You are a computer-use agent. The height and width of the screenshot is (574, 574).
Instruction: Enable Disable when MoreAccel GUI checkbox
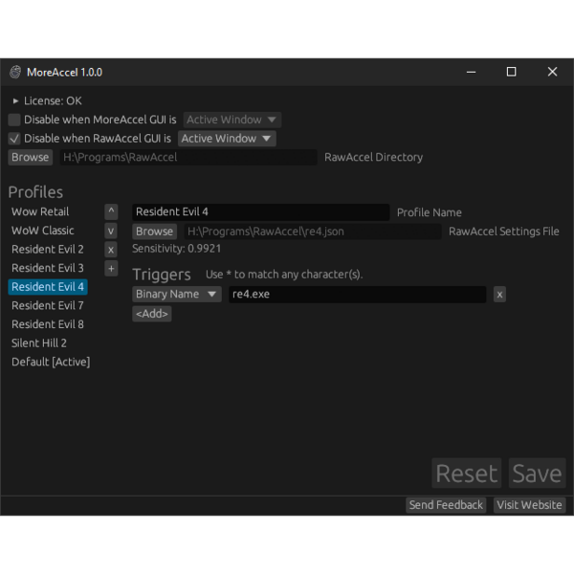(x=14, y=120)
